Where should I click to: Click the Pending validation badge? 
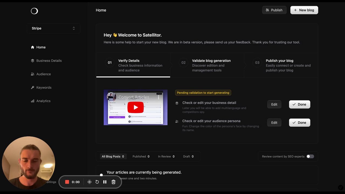203,93
